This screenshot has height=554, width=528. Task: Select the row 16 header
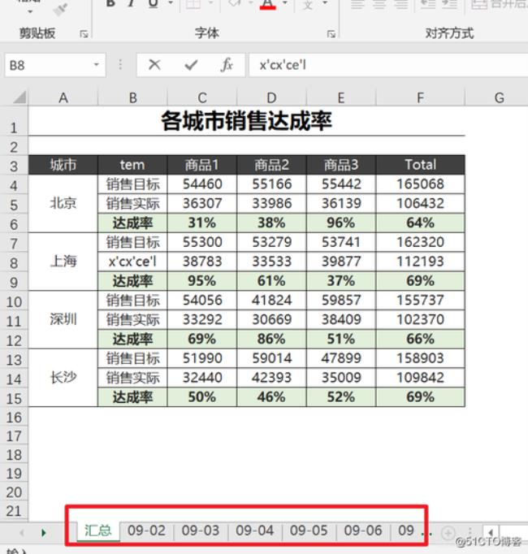pos(14,418)
